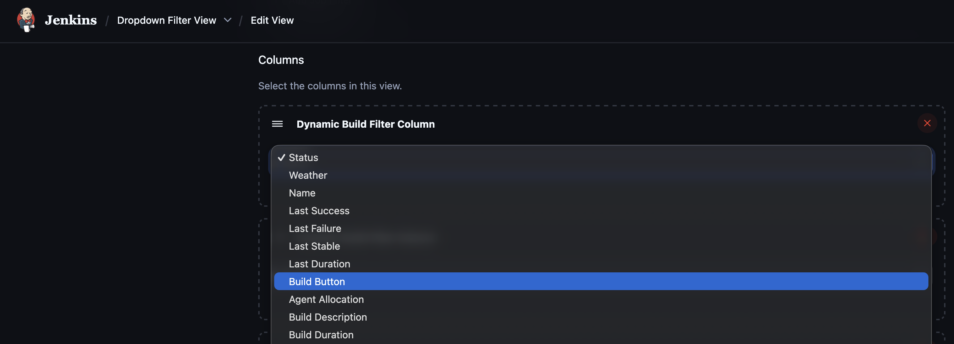Select Last Duration from the dropdown
This screenshot has width=954, height=344.
(319, 264)
